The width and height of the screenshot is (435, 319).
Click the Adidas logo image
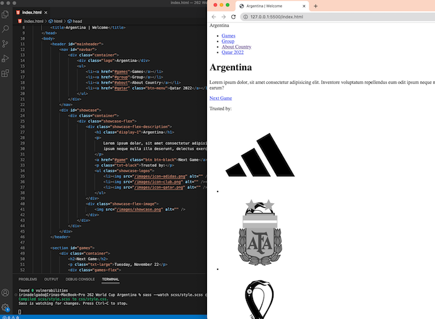coord(260,155)
